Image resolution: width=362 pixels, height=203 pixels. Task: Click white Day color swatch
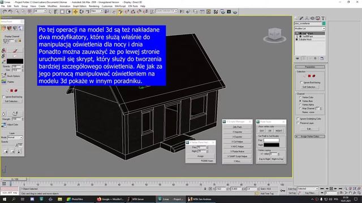tap(271, 140)
